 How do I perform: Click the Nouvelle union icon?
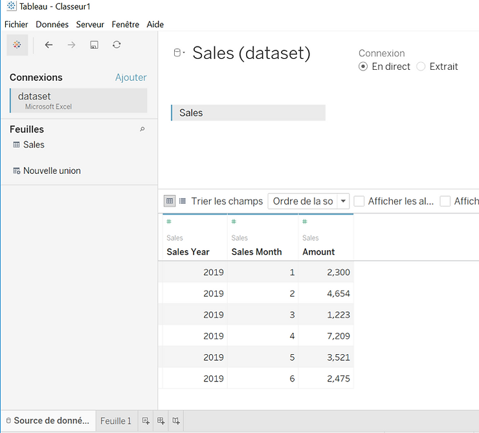pos(16,171)
